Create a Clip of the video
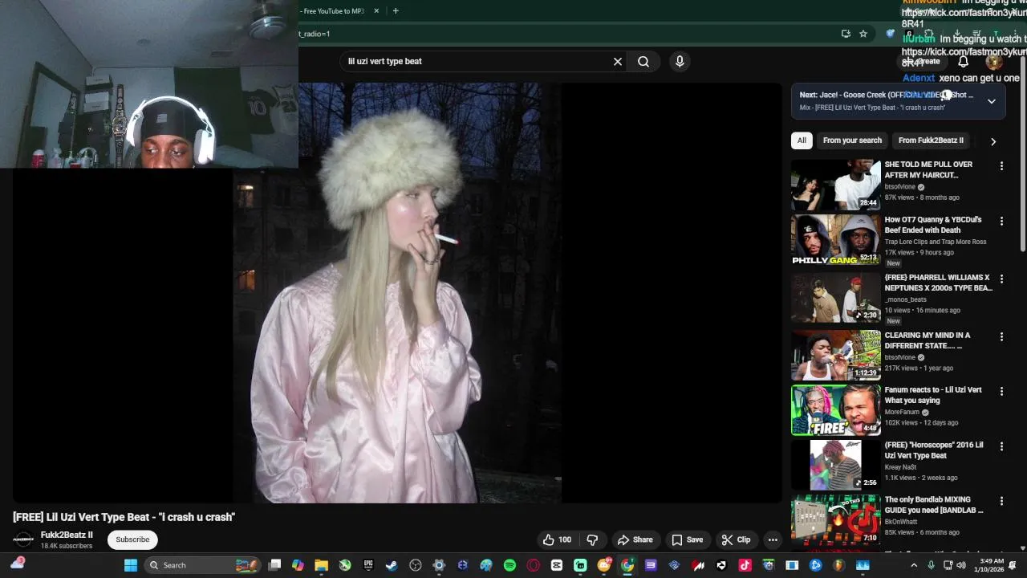Image resolution: width=1027 pixels, height=578 pixels. click(x=736, y=540)
